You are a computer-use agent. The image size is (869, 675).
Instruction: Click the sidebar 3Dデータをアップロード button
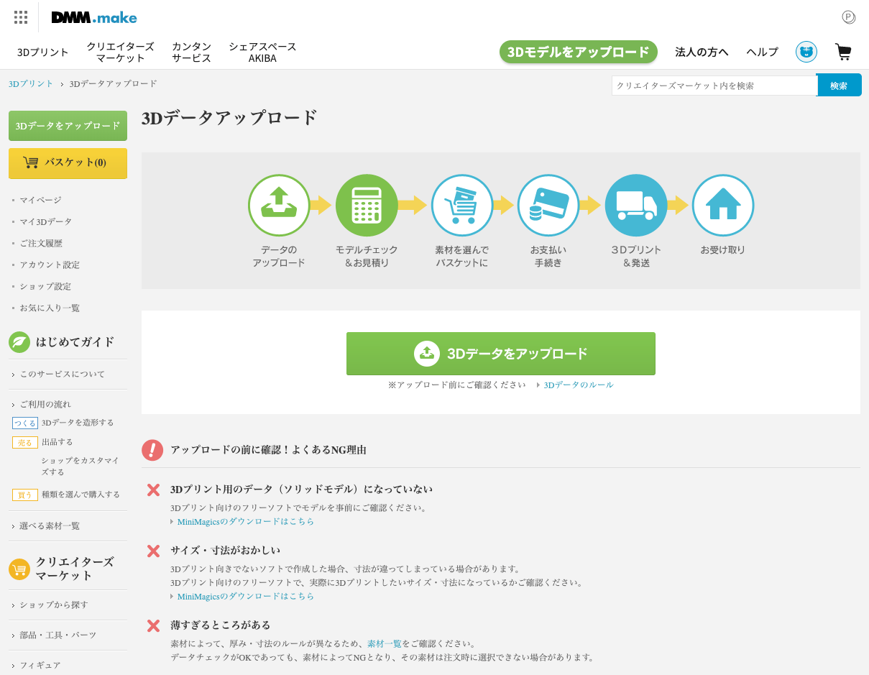(68, 126)
